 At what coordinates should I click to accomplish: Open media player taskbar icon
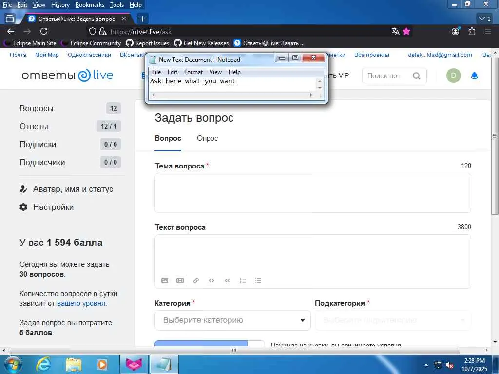click(x=102, y=364)
